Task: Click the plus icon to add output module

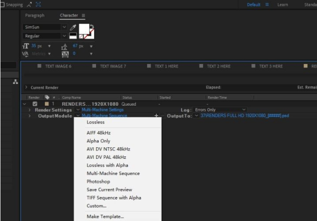Action: [x=156, y=116]
